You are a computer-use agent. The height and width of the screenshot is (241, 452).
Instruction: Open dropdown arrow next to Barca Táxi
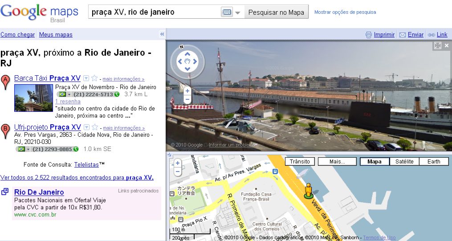[86, 78]
